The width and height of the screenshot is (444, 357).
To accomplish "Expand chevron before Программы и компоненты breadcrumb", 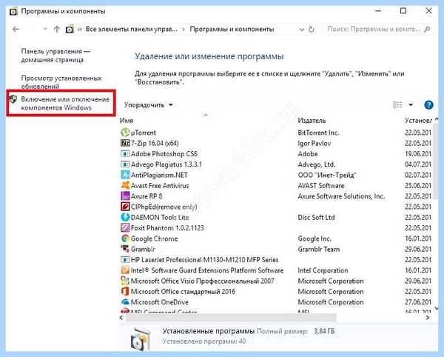I will click(184, 29).
